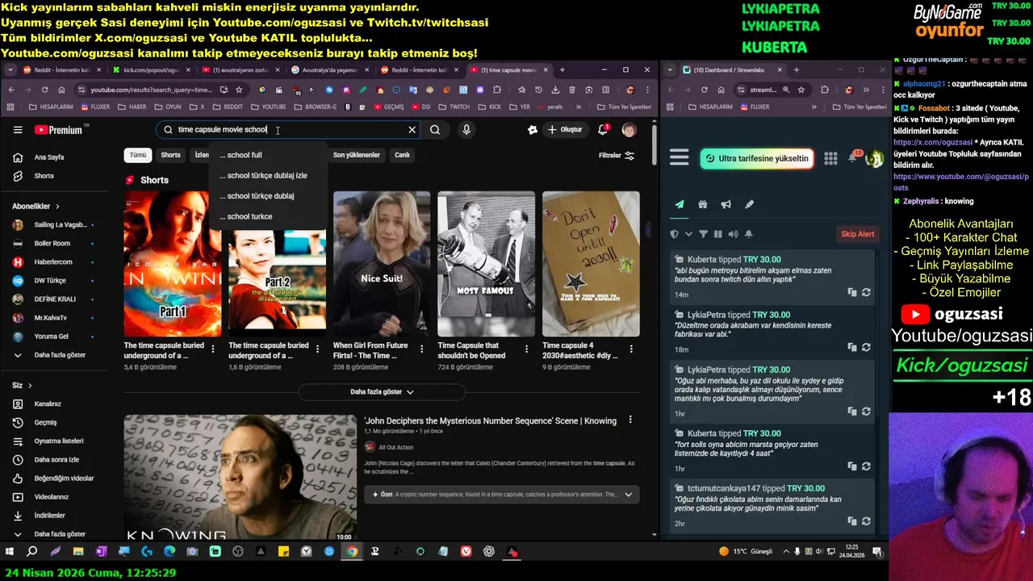Toggle the alert bell in events toolbar
Screen dimensions: 1033x581
pos(749,234)
